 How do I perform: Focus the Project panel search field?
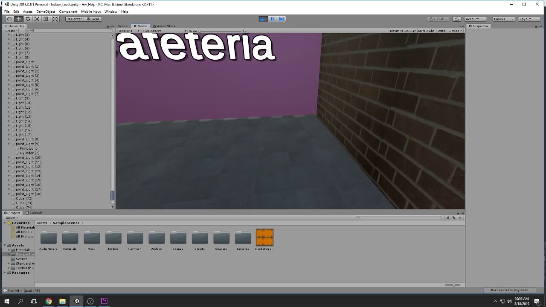(x=400, y=218)
